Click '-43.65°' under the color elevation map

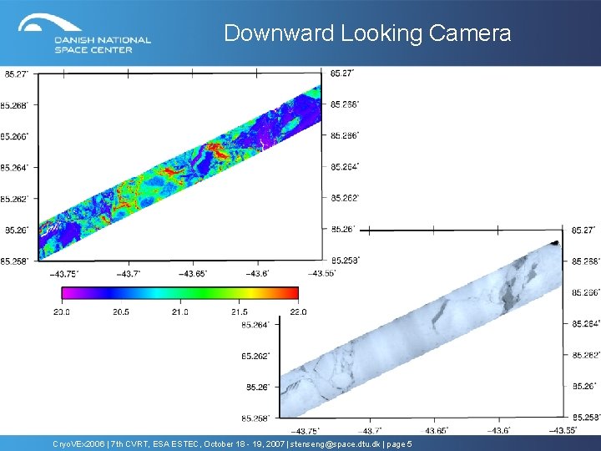pyautogui.click(x=193, y=274)
